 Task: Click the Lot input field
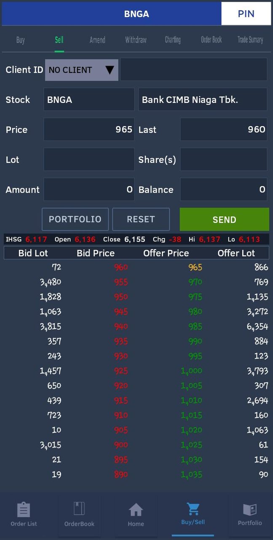pyautogui.click(x=88, y=159)
